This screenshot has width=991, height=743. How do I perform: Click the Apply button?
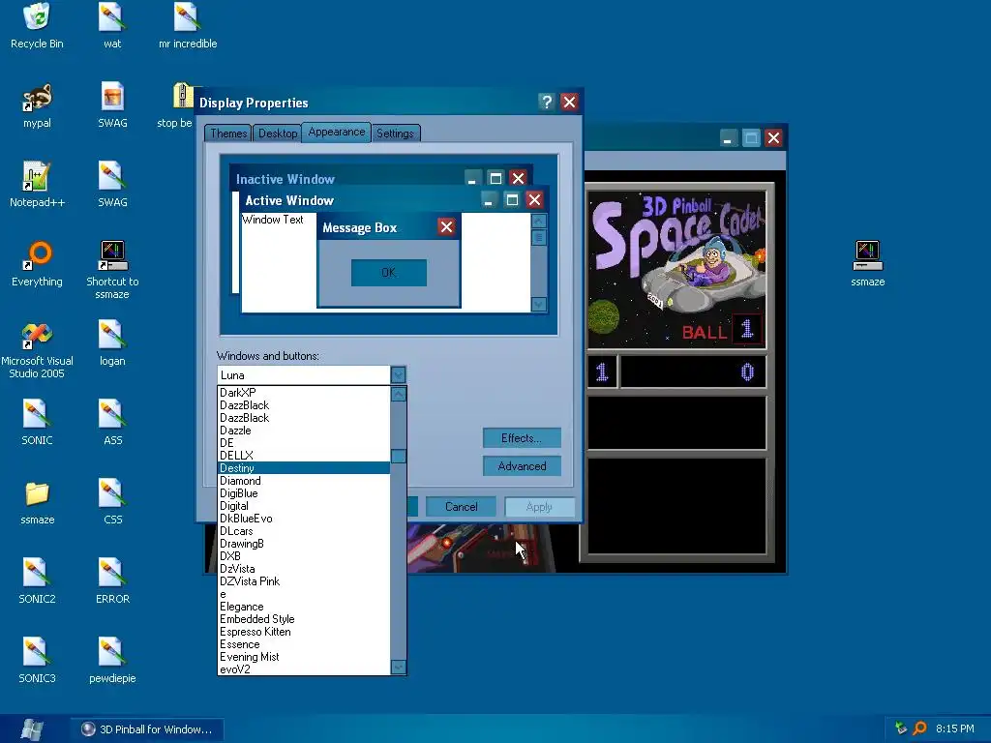click(x=539, y=507)
